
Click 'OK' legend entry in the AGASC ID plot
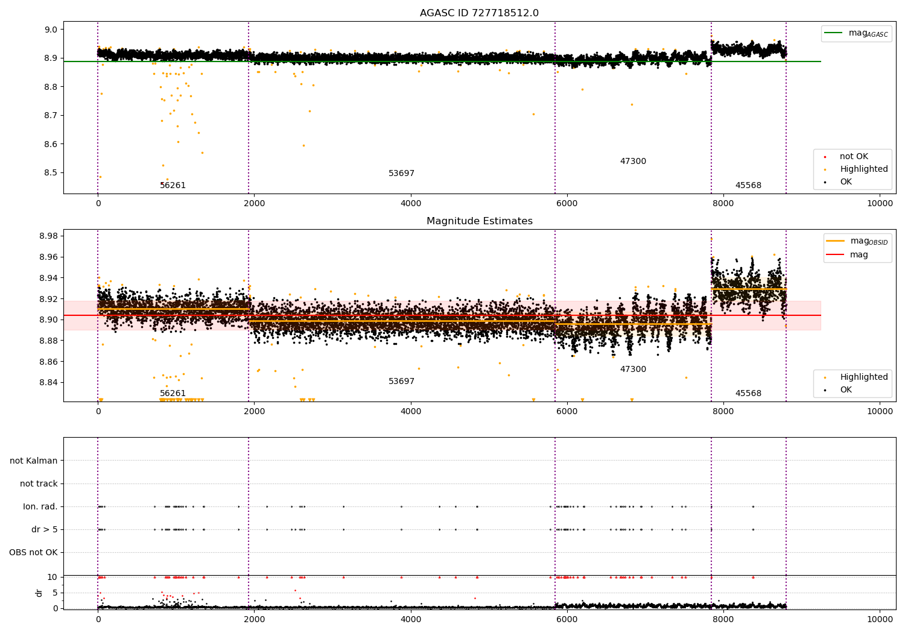click(x=846, y=182)
